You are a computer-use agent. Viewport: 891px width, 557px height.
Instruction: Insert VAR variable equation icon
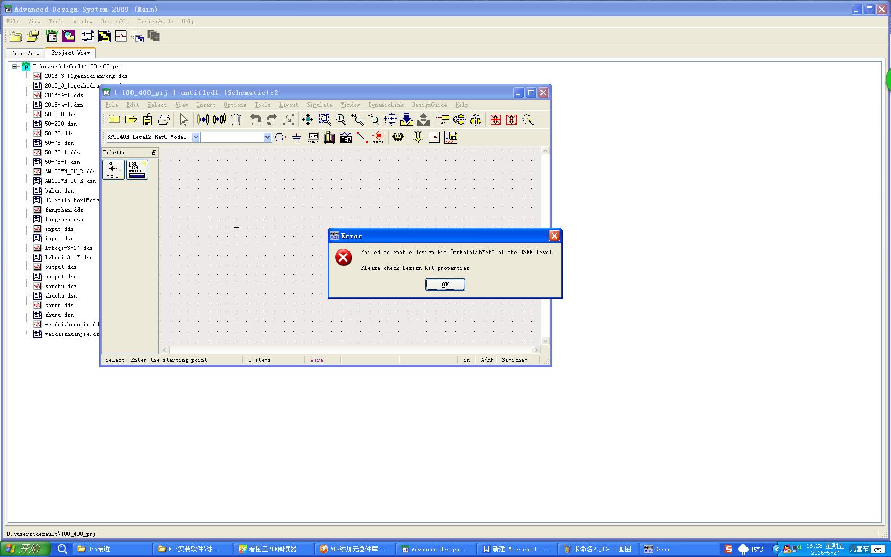(313, 137)
